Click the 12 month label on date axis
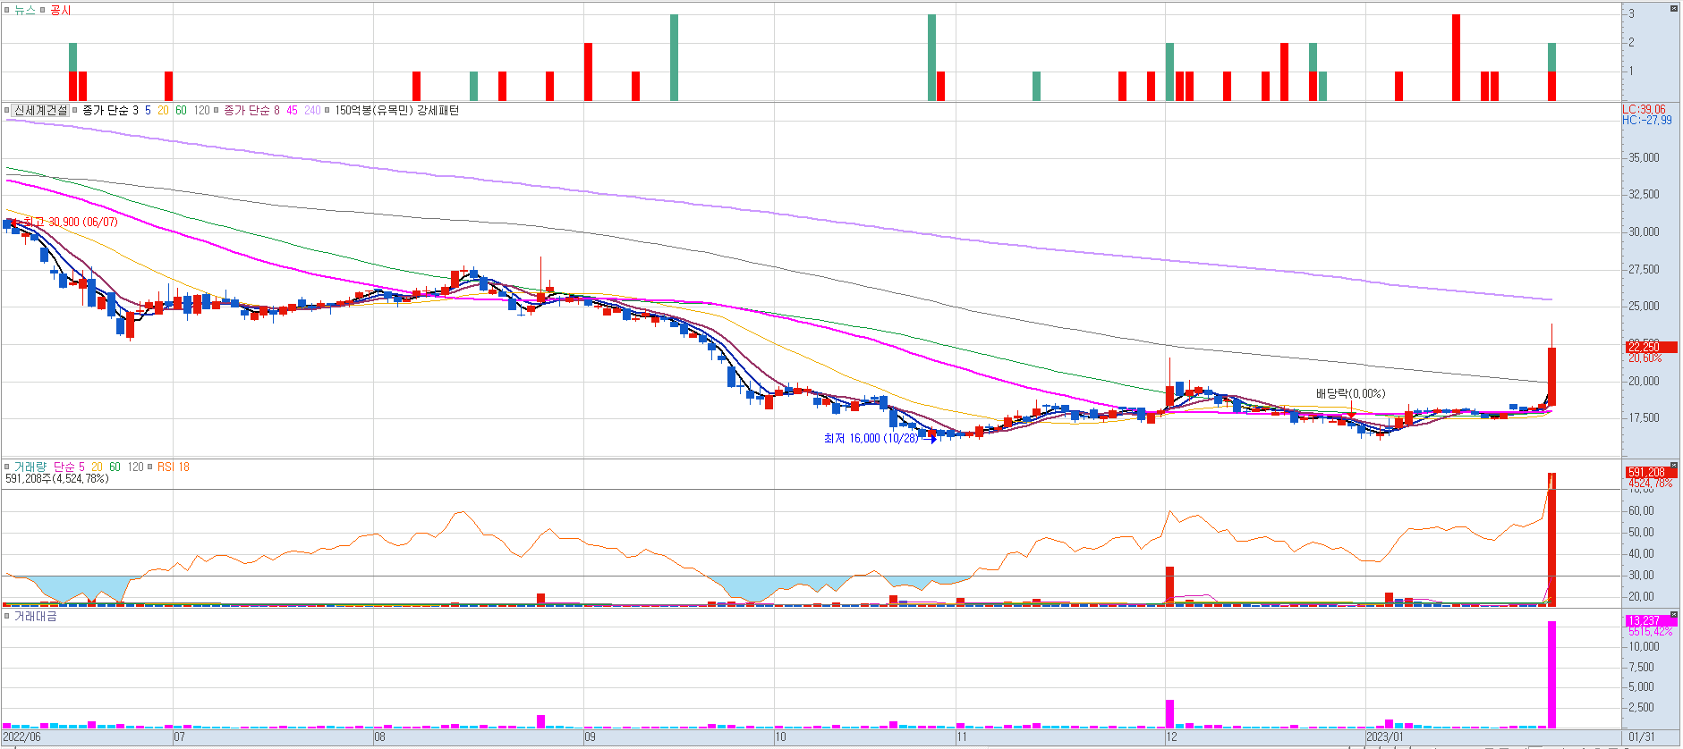This screenshot has height=749, width=1683. pos(1171,736)
